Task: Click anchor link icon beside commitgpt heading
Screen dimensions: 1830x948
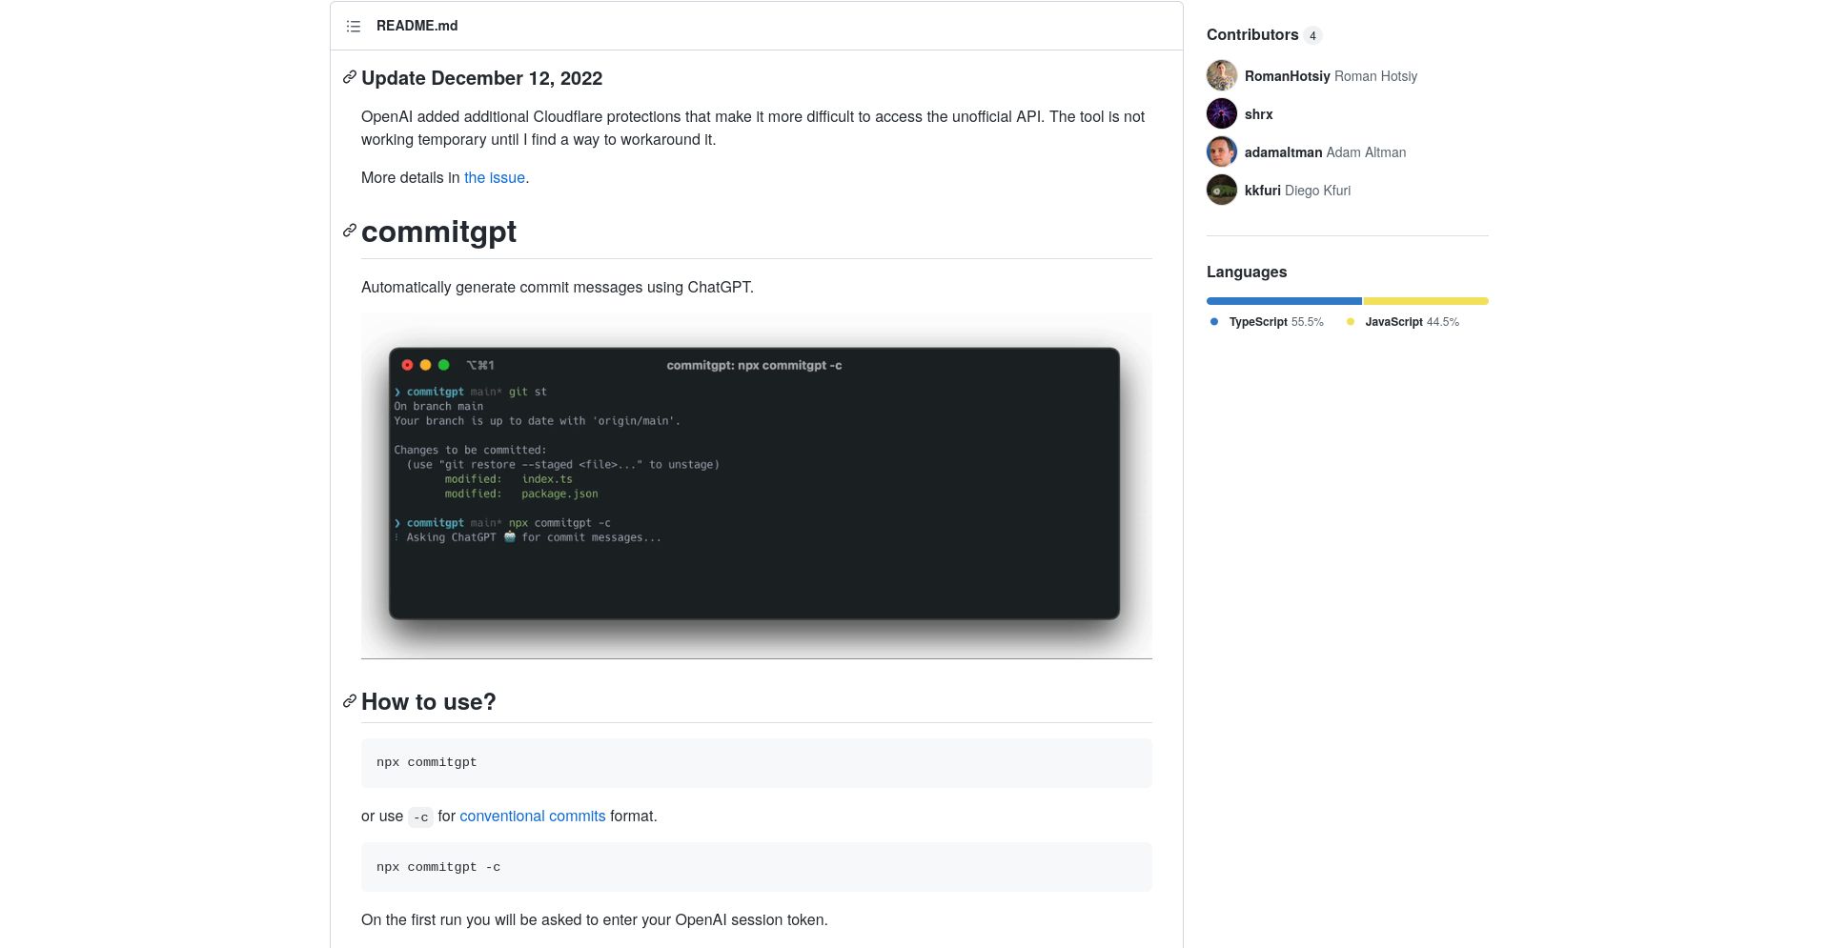Action: [350, 231]
